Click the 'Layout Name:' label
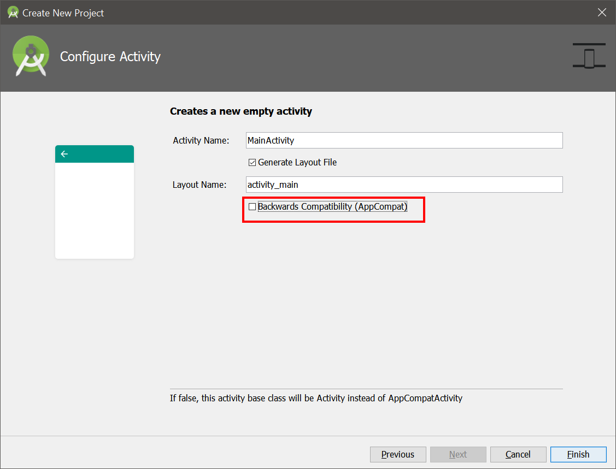616x469 pixels. coord(199,185)
